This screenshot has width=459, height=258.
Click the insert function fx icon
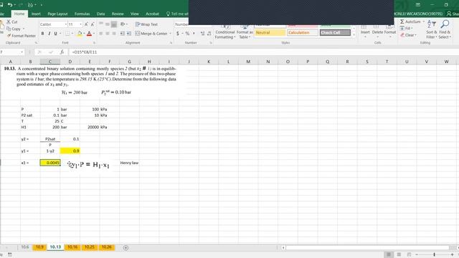coord(62,52)
